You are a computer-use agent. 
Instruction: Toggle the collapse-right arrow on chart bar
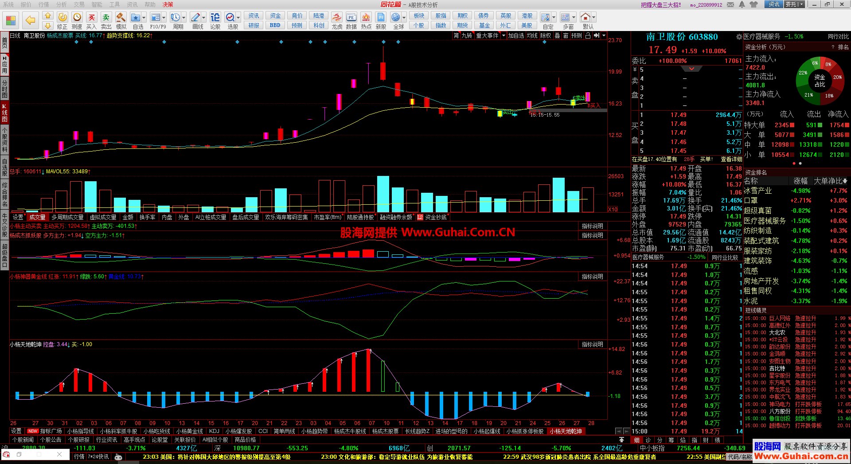[596, 35]
